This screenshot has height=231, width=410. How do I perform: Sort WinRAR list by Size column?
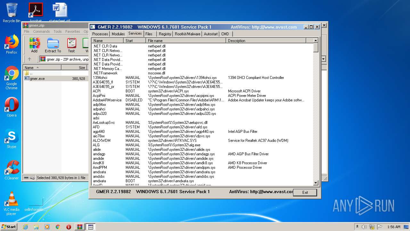[x=74, y=68]
